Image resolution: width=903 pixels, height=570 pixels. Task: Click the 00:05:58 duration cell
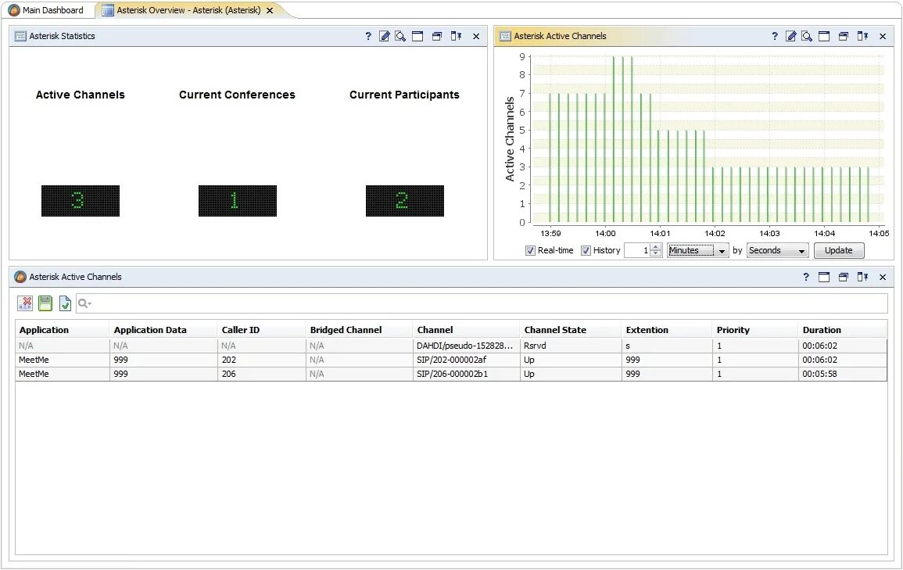(843, 374)
